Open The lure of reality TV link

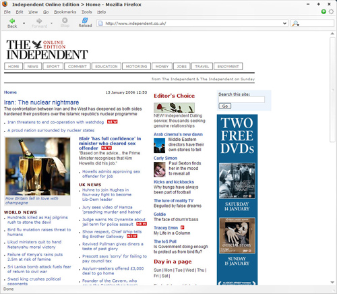click(173, 200)
